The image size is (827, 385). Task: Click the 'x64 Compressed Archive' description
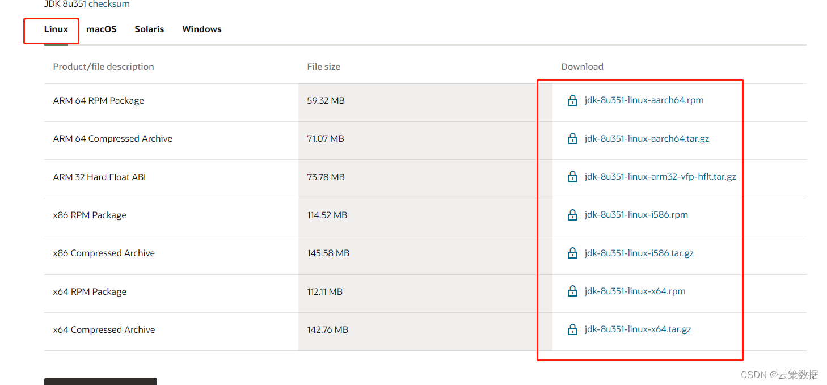point(104,330)
